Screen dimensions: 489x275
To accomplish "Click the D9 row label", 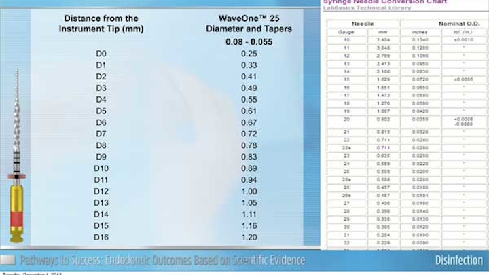I will pyautogui.click(x=101, y=157).
